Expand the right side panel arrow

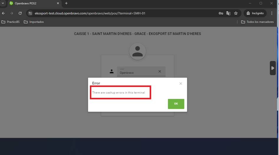273,68
